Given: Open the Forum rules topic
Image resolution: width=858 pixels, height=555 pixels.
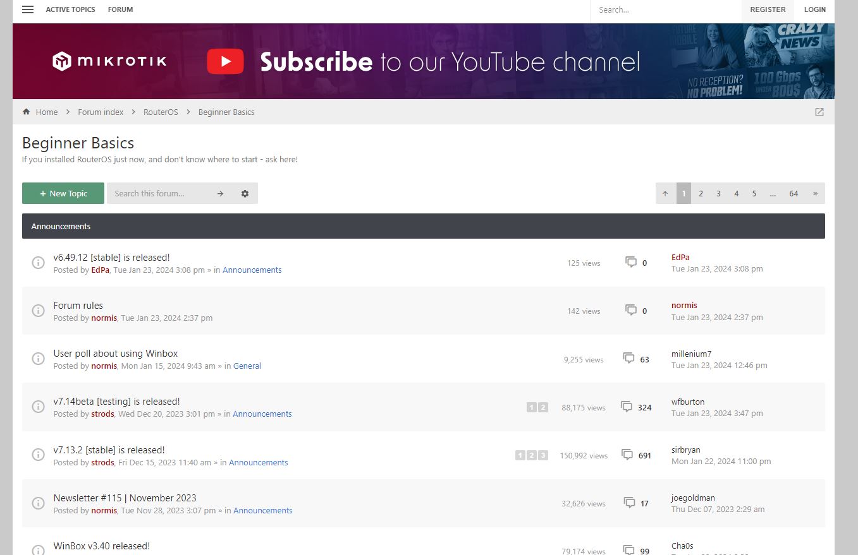Looking at the screenshot, I should click(78, 305).
